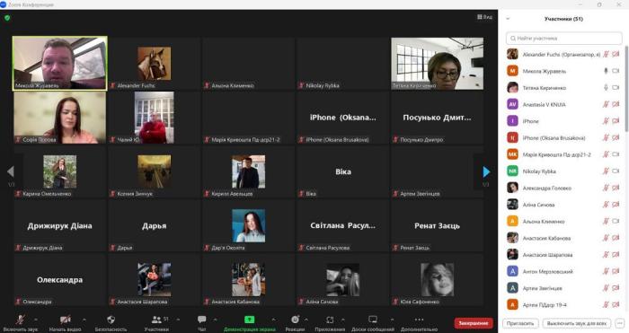Image resolution: width=629 pixels, height=333 pixels.
Task: Click muted mic icon on Alexander Fuchs video tile
Action: tap(113, 85)
